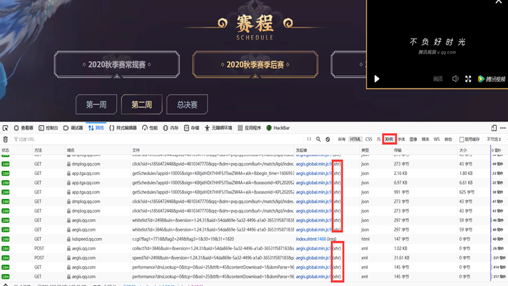The image size is (508, 286).
Task: Sort by the 大小 size column
Action: 474,150
